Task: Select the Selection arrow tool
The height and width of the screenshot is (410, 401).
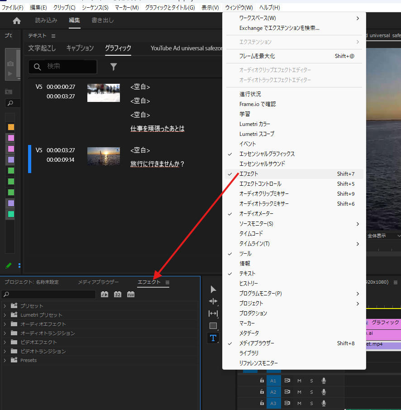Action: pos(213,289)
